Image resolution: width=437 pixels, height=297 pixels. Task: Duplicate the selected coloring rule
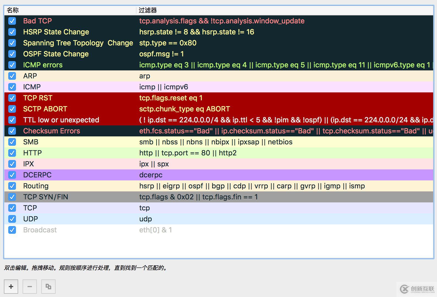(48, 287)
